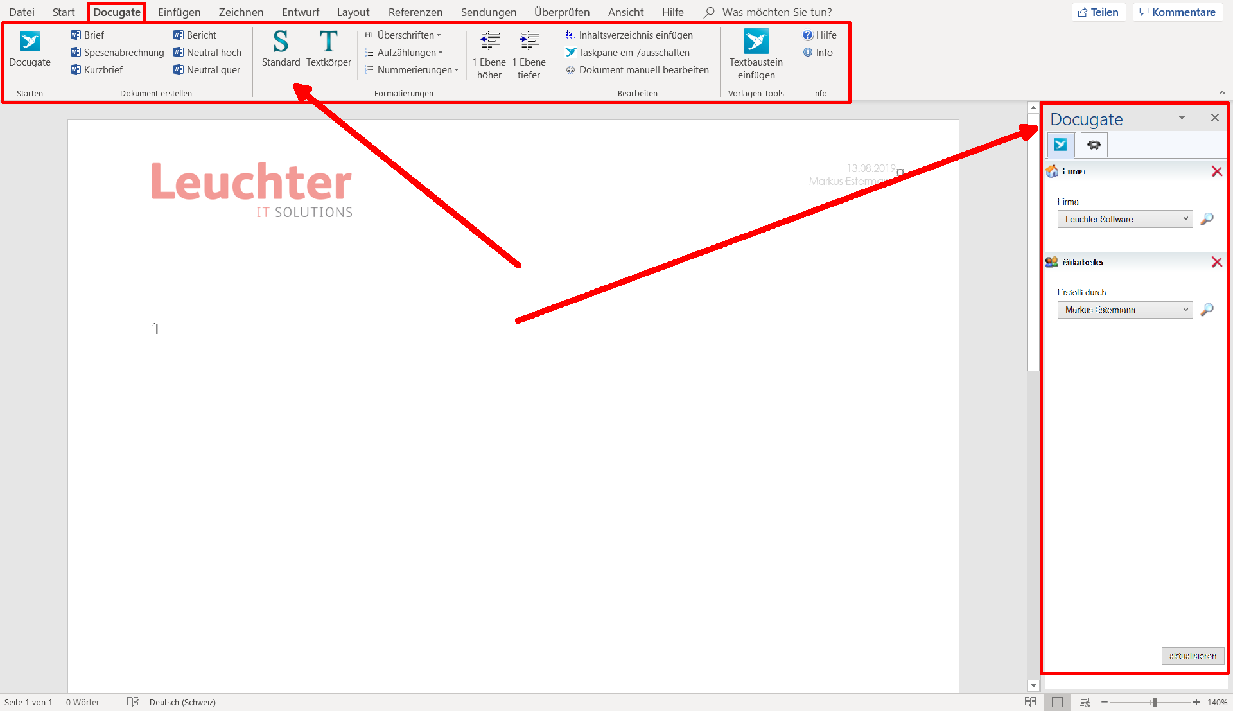Open Kommentare button
Screen dimensions: 1233x711
[x=1178, y=12]
